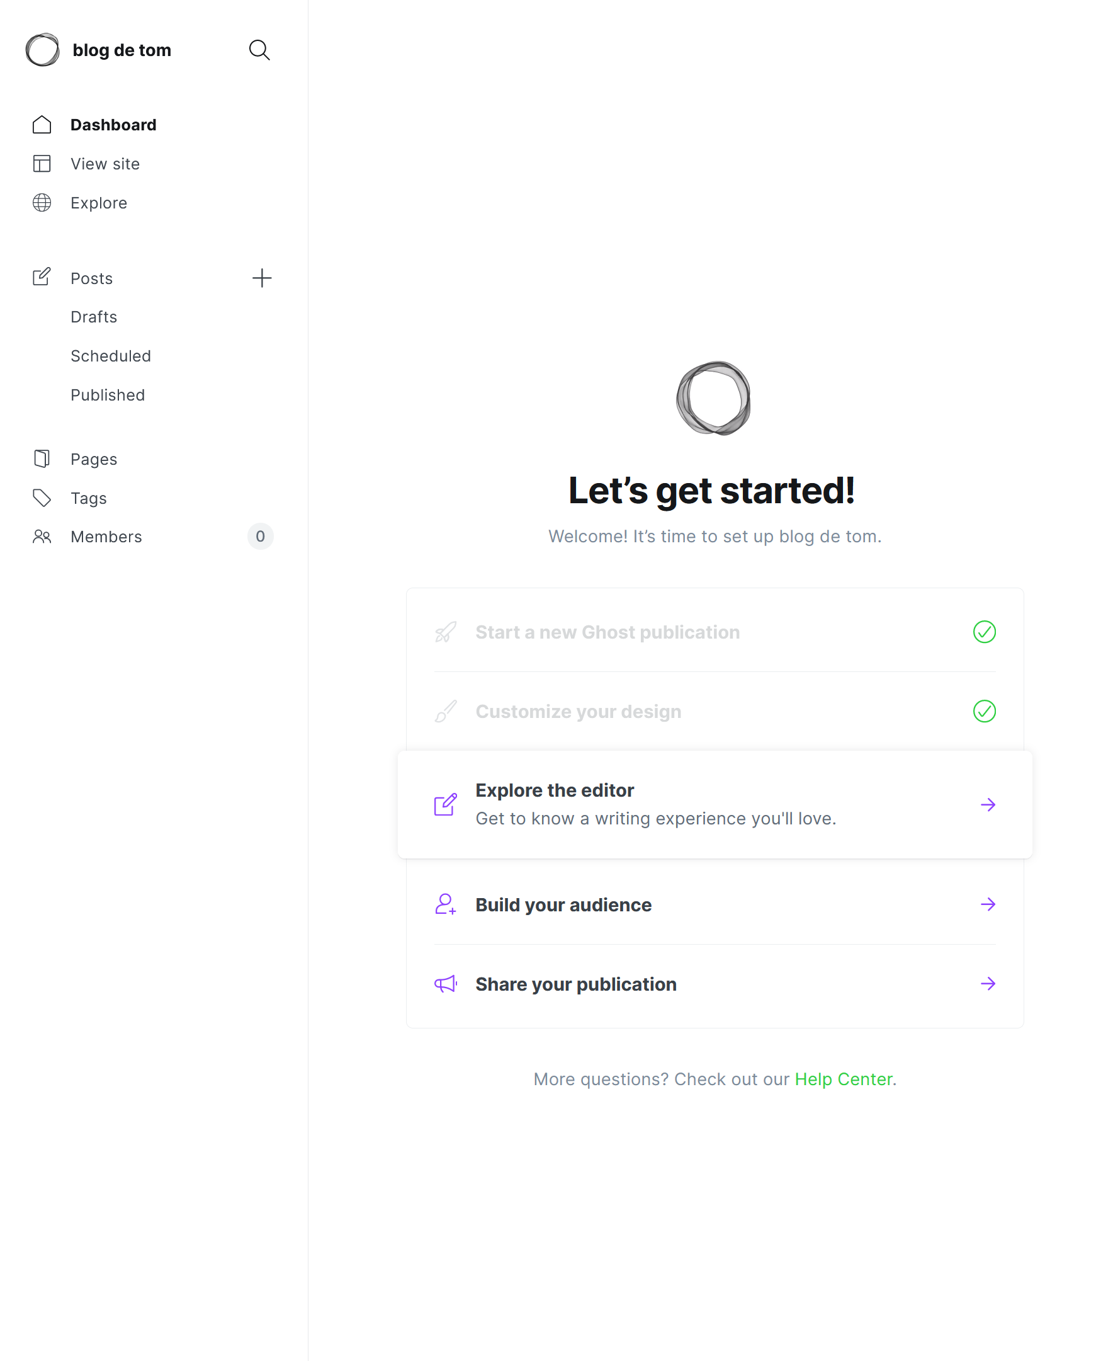Click the Explore globe icon
The image size is (1113, 1361).
[42, 203]
